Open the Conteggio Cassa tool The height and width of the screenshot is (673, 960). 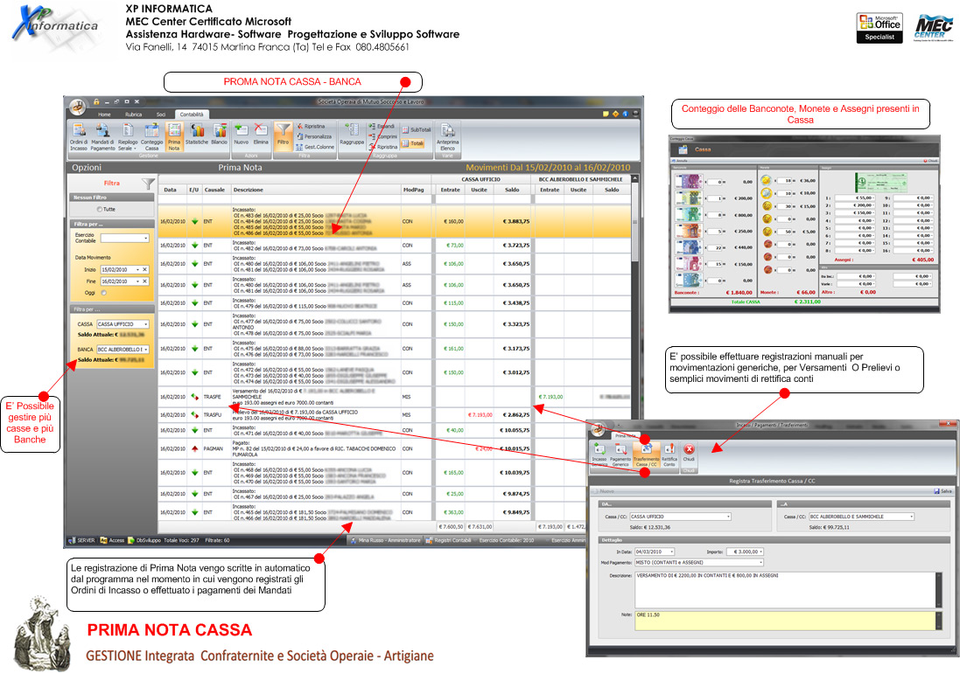151,135
